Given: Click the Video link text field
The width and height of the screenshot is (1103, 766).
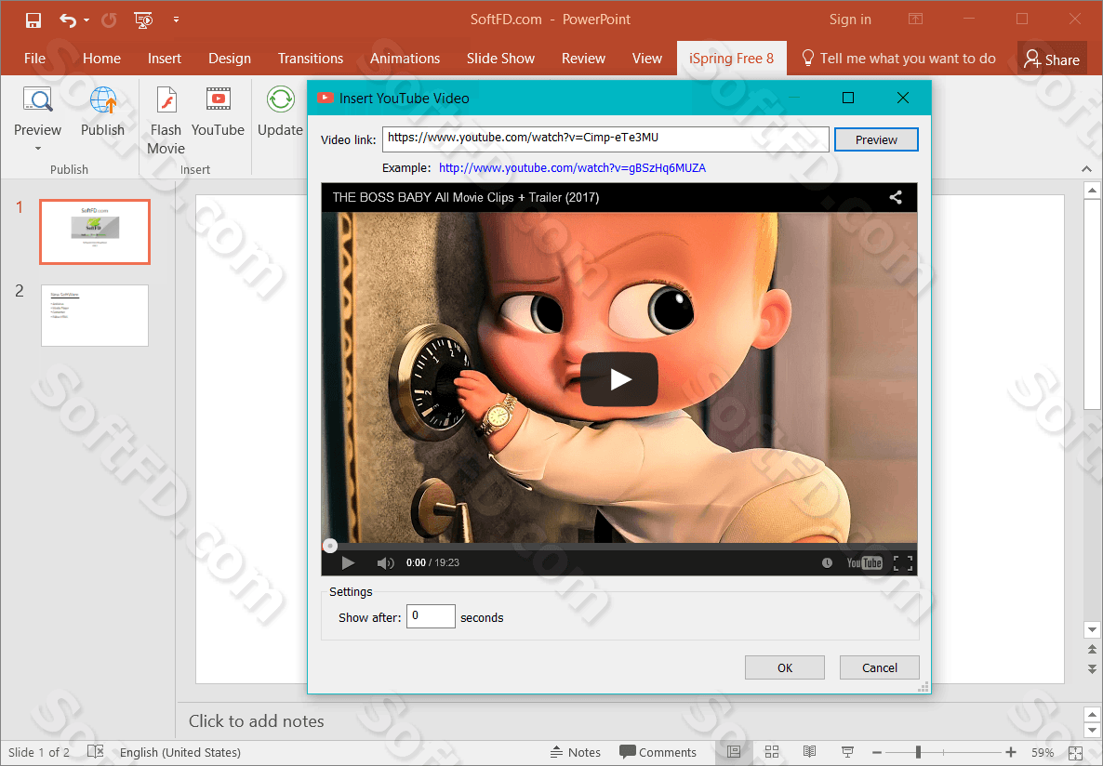Looking at the screenshot, I should point(605,139).
